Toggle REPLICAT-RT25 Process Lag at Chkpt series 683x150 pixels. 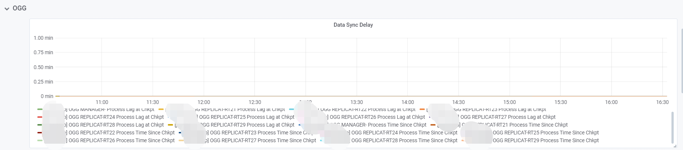[247, 117]
